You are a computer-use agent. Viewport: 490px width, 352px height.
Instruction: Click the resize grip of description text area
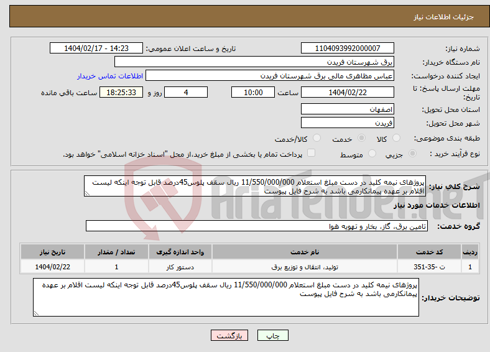pyautogui.click(x=87, y=193)
